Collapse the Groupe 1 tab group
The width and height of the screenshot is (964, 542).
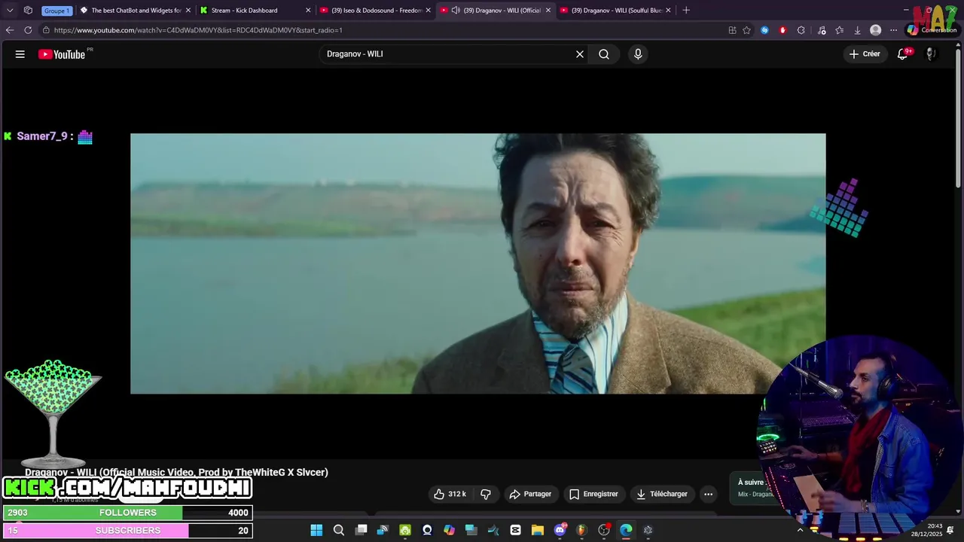pyautogui.click(x=56, y=11)
